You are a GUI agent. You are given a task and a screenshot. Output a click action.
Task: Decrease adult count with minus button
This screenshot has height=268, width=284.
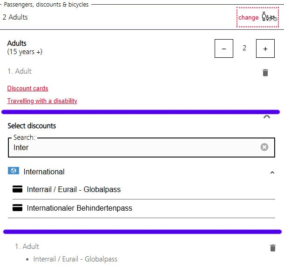[x=224, y=48]
